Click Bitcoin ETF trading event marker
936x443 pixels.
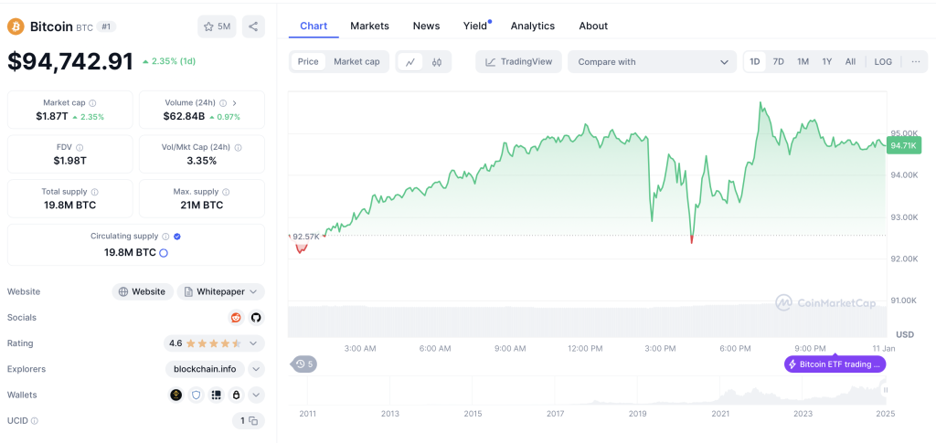pos(835,364)
